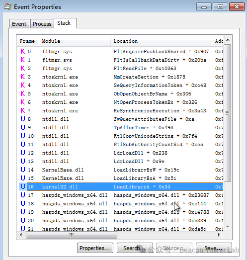Minimize the Event Properties window
The width and height of the screenshot is (247, 260).
click(204, 7)
